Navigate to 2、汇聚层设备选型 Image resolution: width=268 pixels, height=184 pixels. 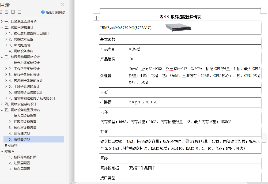point(22,122)
